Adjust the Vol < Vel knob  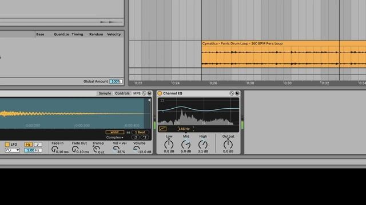[x=116, y=149]
